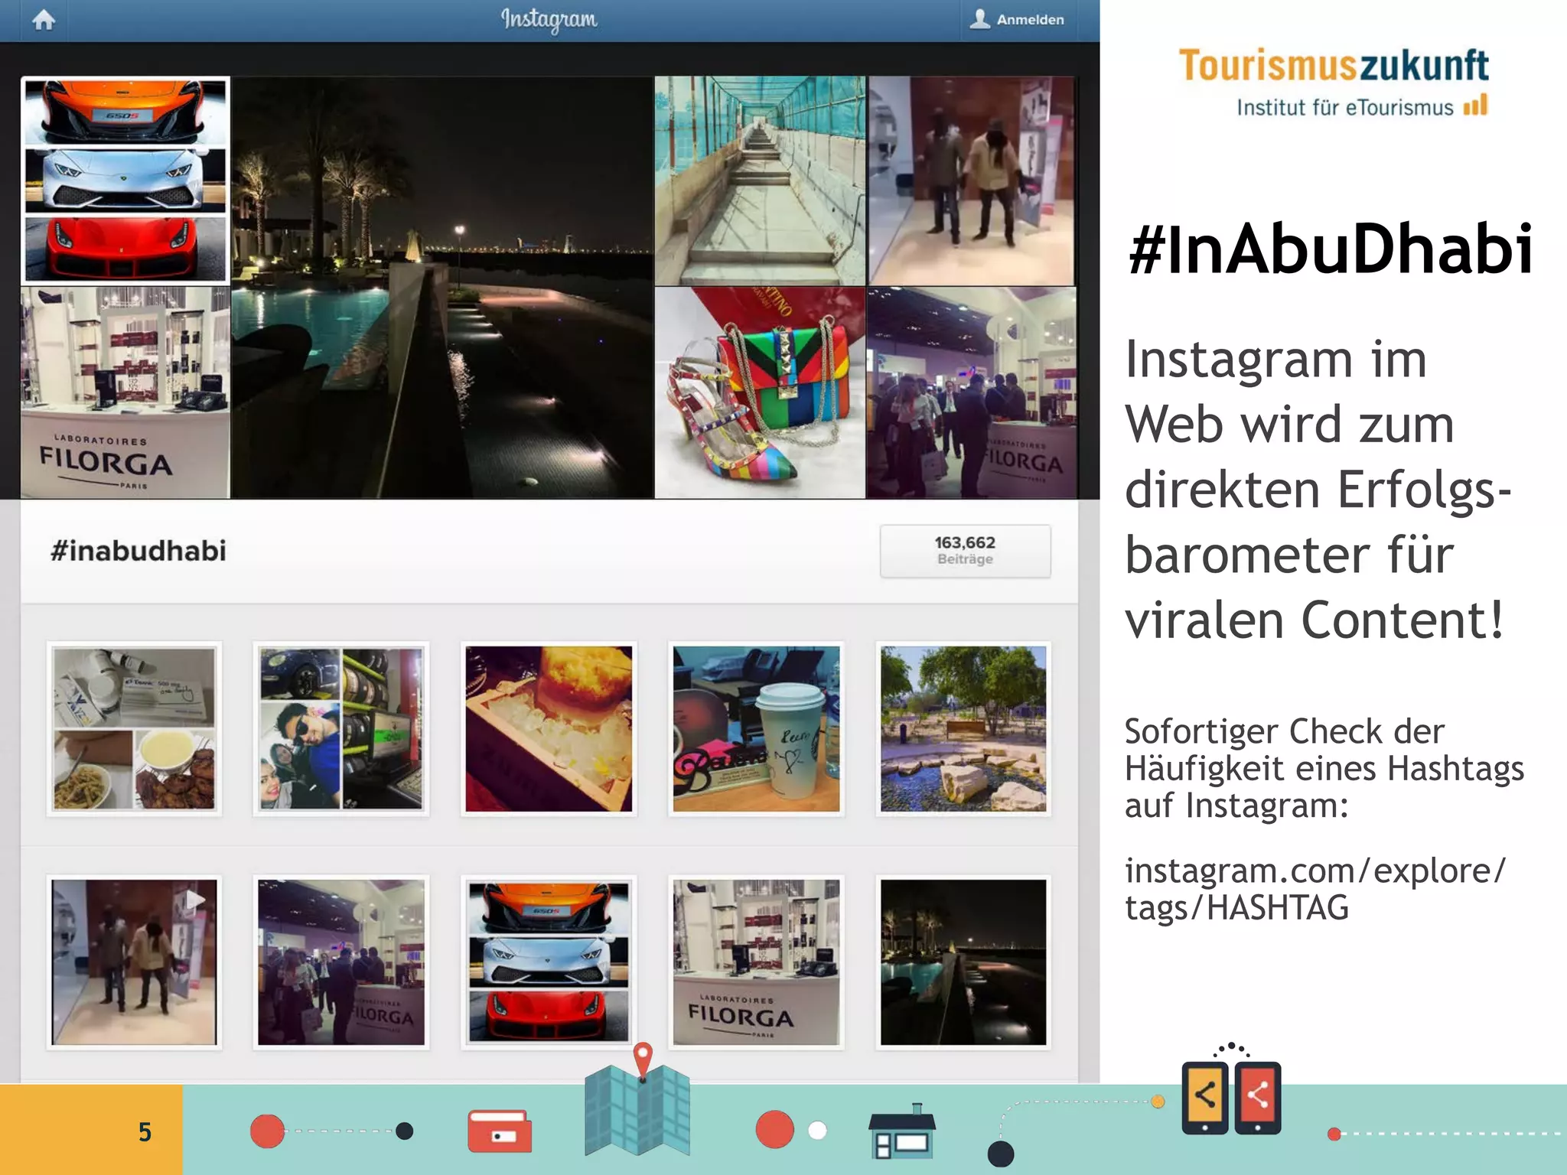Select the #InAbuDhabi slide heading
The height and width of the screenshot is (1175, 1567).
coord(1331,249)
